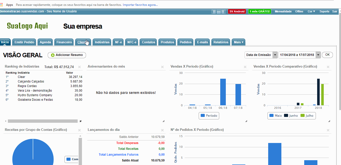Click up arrow of Receitas widget scrollbar
Screen dimensions: 341x165
point(80,136)
